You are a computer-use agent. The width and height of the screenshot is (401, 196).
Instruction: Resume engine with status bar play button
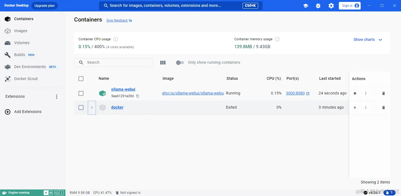click(46, 193)
